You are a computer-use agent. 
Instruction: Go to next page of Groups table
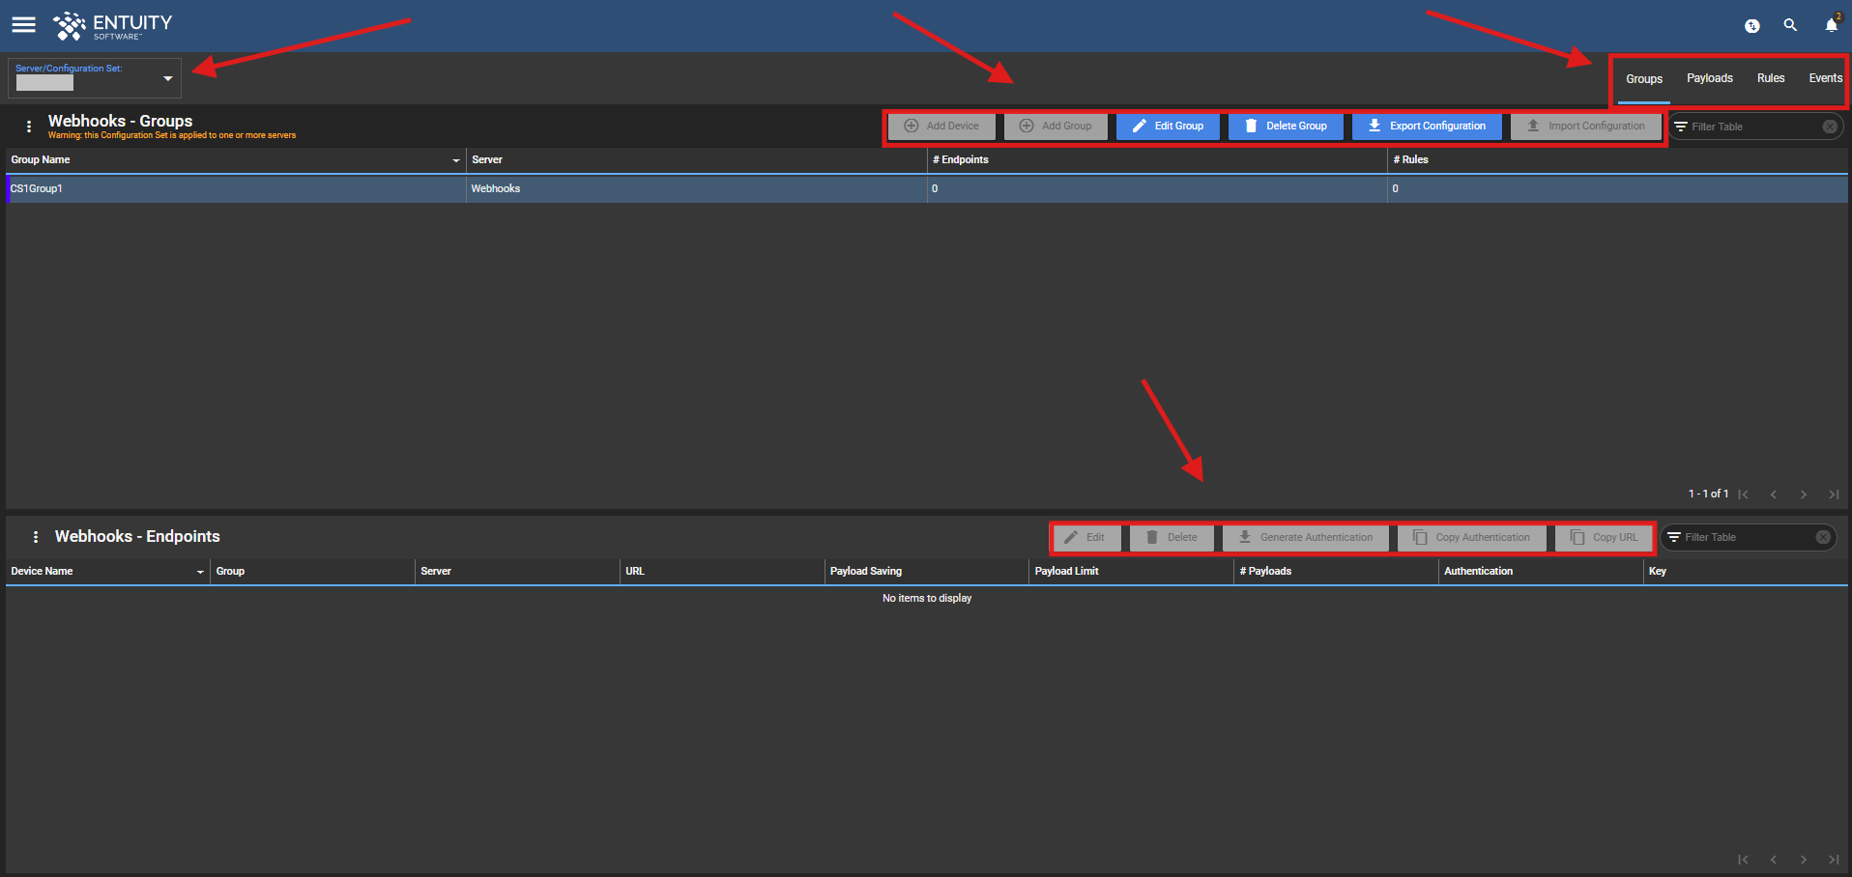click(x=1804, y=495)
